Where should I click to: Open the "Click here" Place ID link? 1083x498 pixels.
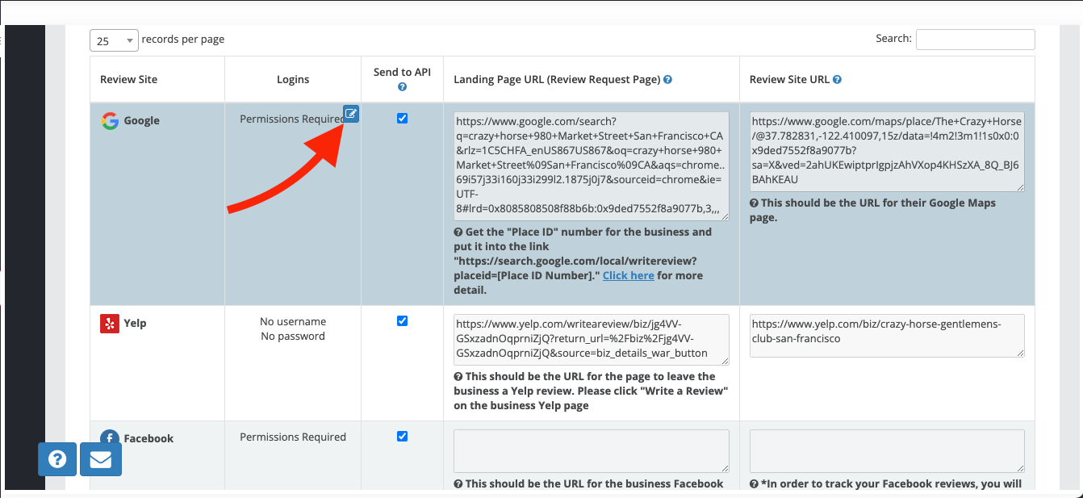[628, 276]
